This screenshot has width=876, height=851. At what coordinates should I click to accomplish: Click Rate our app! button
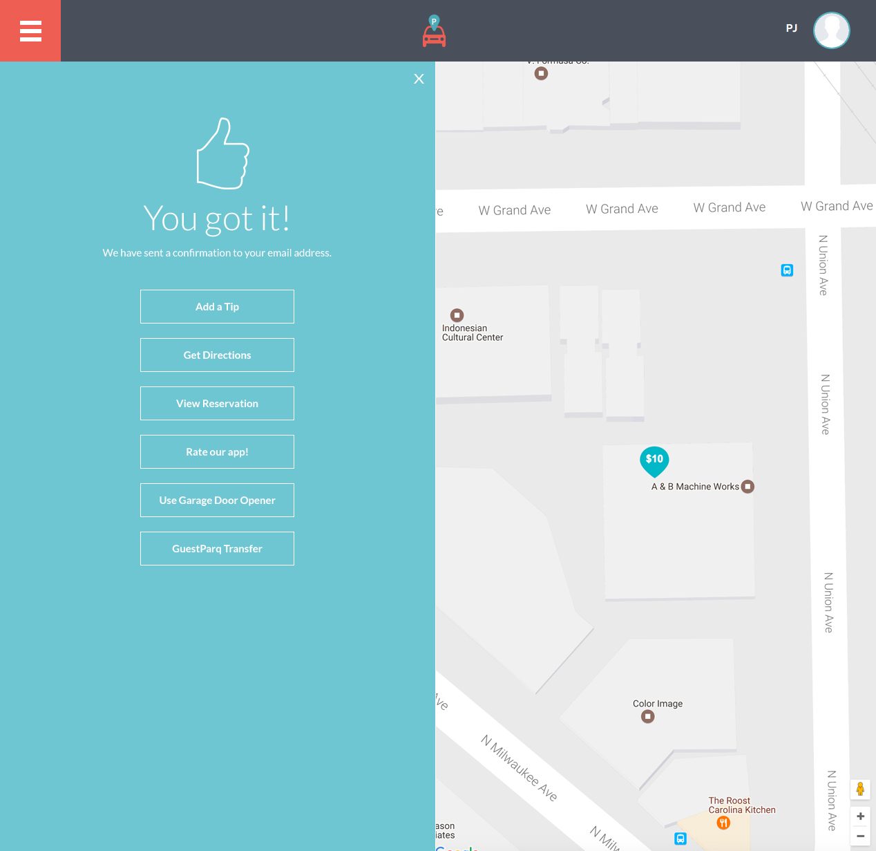point(217,452)
